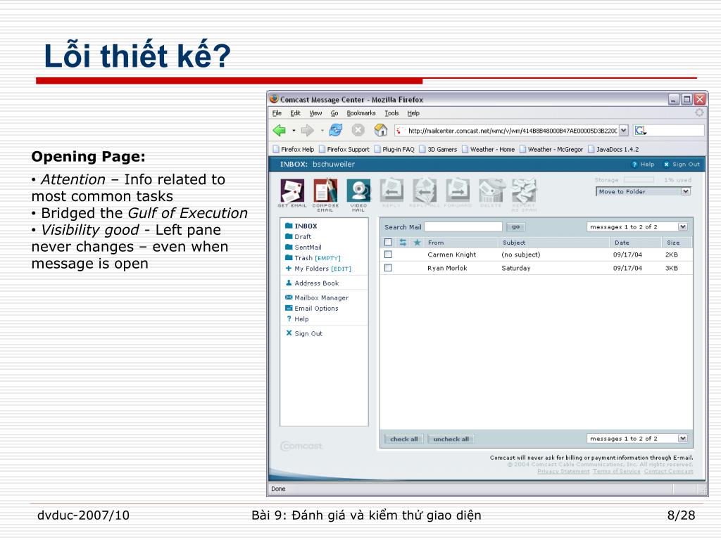Go back with Firefox back arrow
The width and height of the screenshot is (721, 540).
280,130
